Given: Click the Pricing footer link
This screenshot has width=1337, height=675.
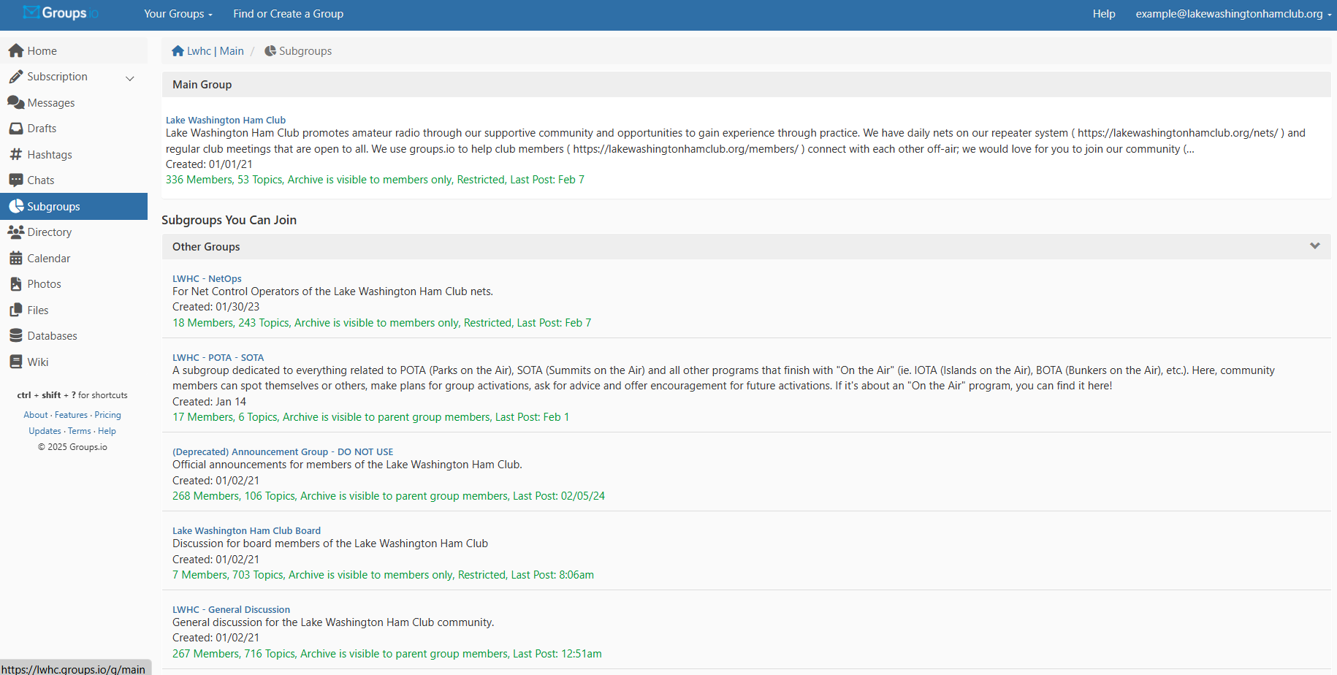Looking at the screenshot, I should tap(107, 415).
